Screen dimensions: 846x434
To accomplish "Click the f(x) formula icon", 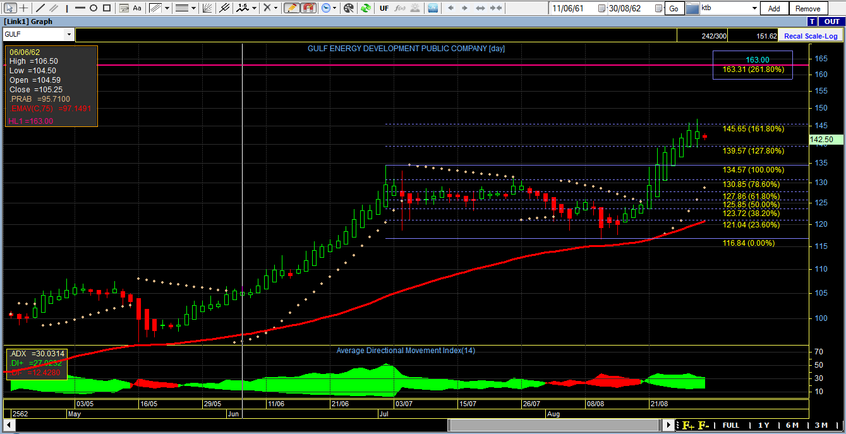I will coord(401,8).
